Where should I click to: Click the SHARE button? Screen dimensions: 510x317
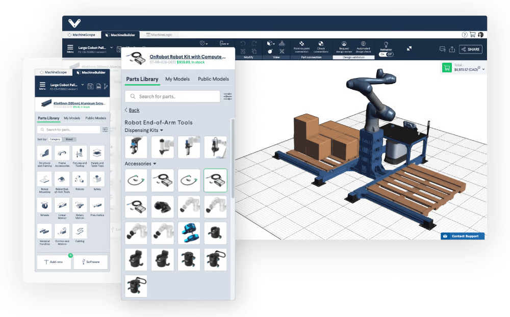[x=470, y=49]
